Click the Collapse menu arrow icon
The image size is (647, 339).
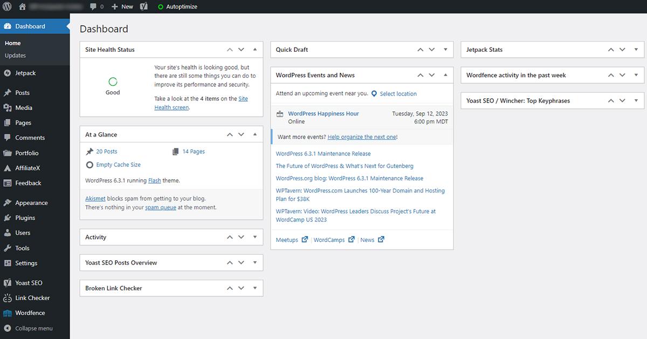pyautogui.click(x=8, y=328)
